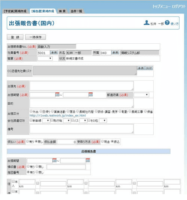187x200 pixels.
Task: Open the その他 quantity dropdown
Action: click(103, 121)
